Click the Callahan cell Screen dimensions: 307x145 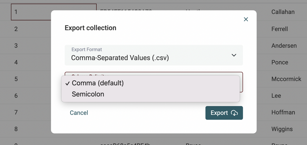click(283, 12)
